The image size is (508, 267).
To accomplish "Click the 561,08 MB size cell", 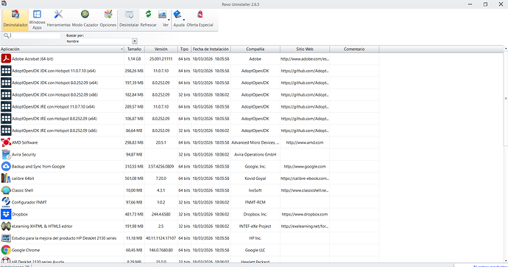I will [x=134, y=178].
